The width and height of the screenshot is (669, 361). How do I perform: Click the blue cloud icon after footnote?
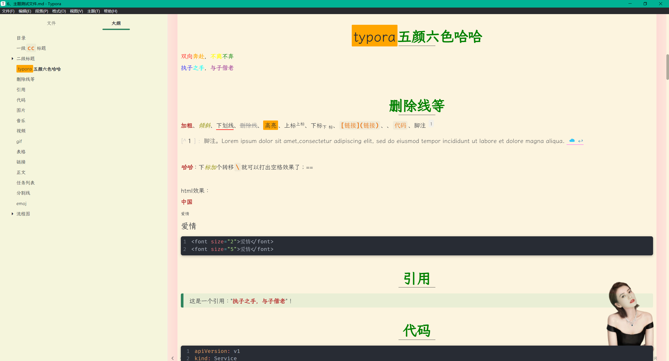[572, 141]
